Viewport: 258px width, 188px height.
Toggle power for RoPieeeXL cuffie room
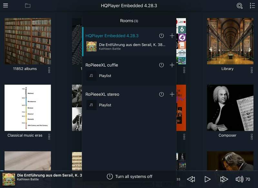pos(162,65)
